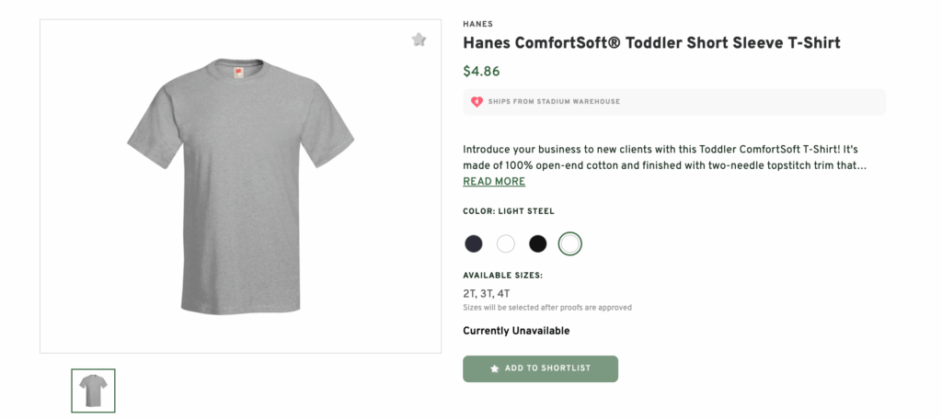
Task: Click the star favorite icon on product image
Action: (419, 40)
